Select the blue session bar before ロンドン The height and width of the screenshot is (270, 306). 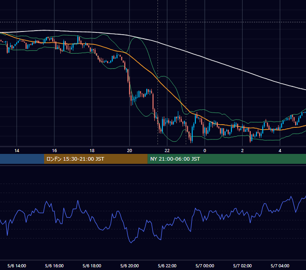[x=22, y=159]
